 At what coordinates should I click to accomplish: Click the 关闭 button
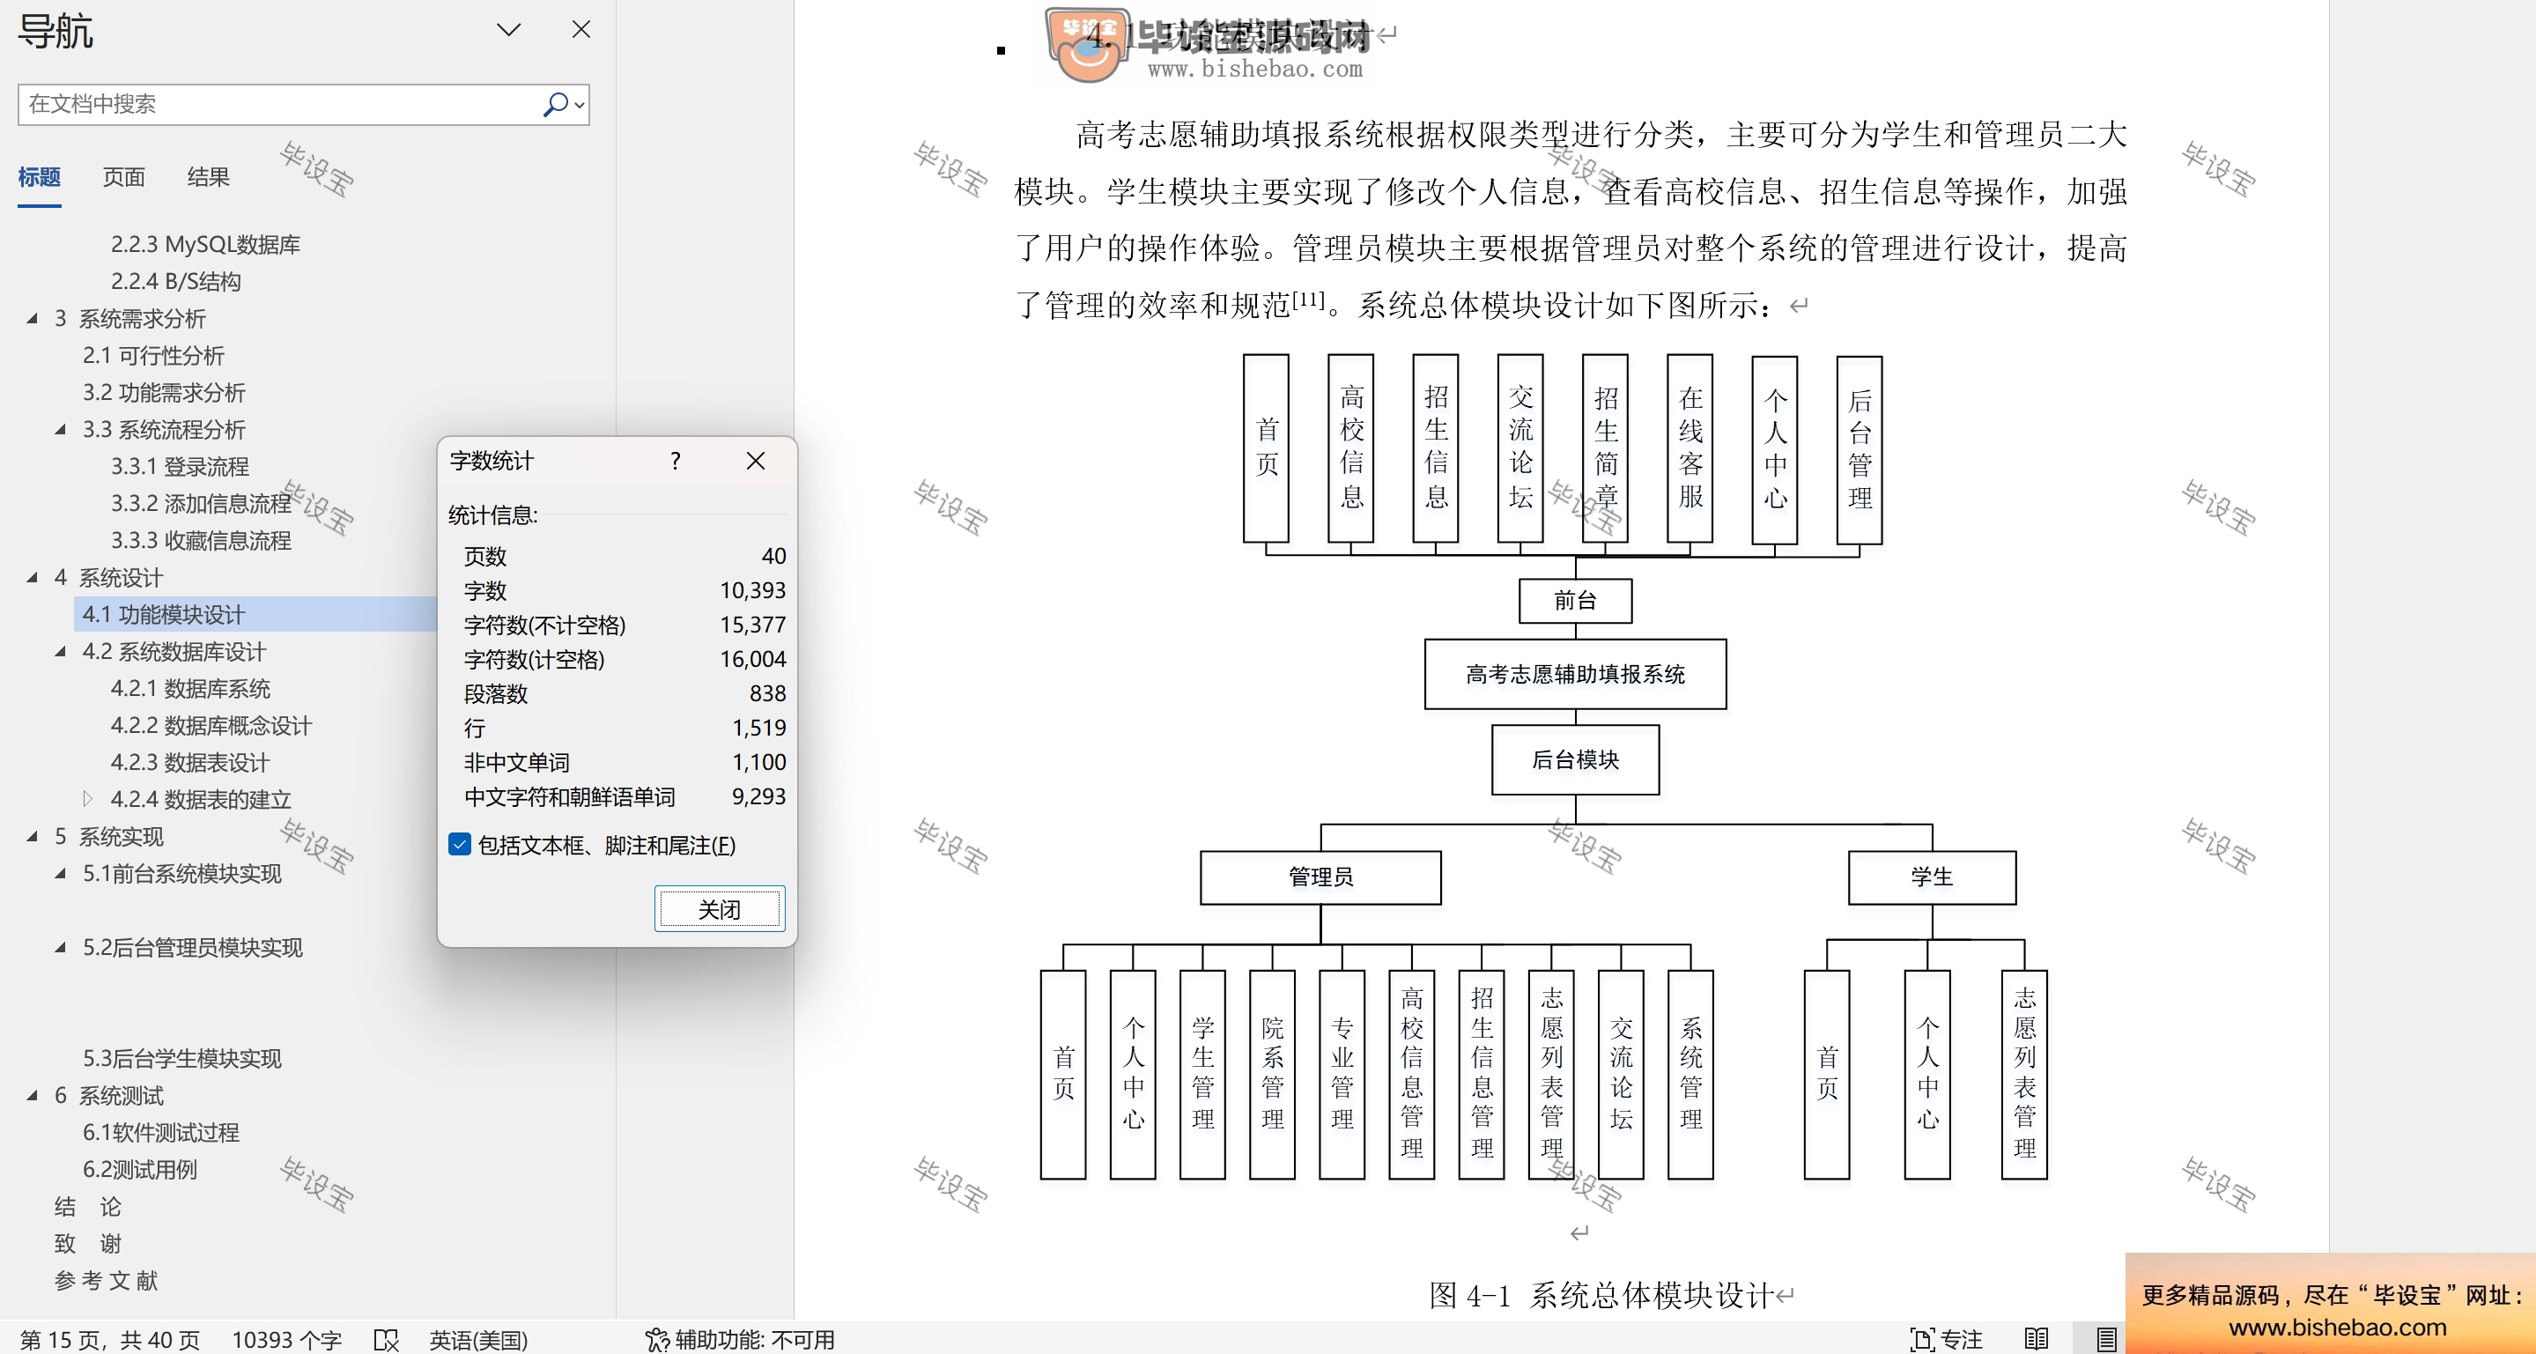(720, 909)
